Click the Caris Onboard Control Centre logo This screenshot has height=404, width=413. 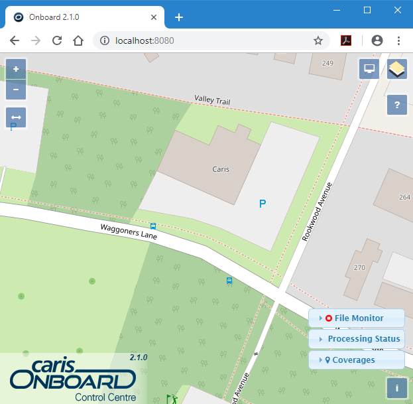73,379
